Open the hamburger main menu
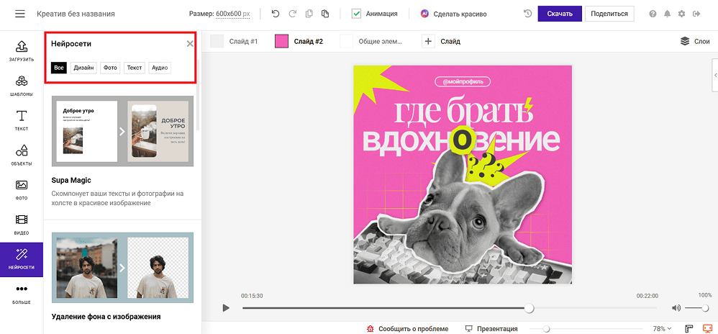The image size is (718, 334). tap(19, 14)
